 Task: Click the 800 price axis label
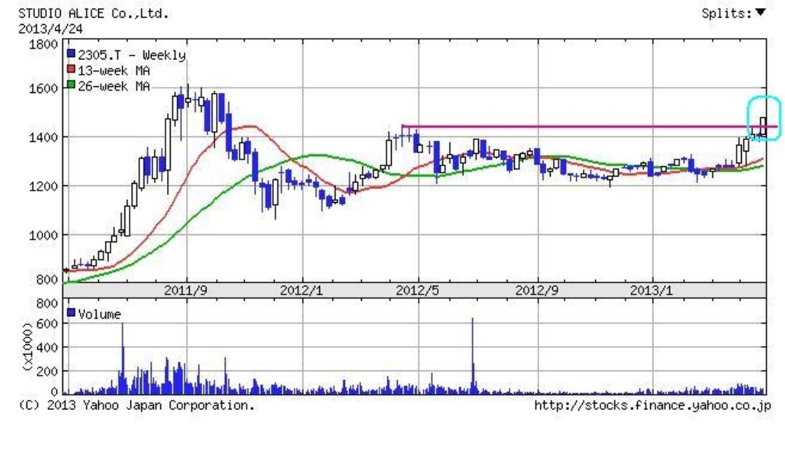47,280
